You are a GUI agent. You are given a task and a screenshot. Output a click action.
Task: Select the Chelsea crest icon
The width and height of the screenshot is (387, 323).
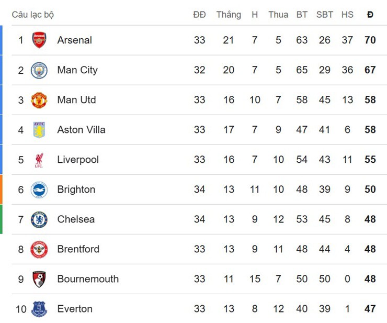point(39,219)
